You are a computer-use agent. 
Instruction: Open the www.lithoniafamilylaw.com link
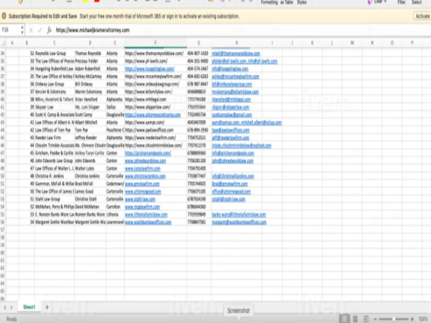click(146, 214)
